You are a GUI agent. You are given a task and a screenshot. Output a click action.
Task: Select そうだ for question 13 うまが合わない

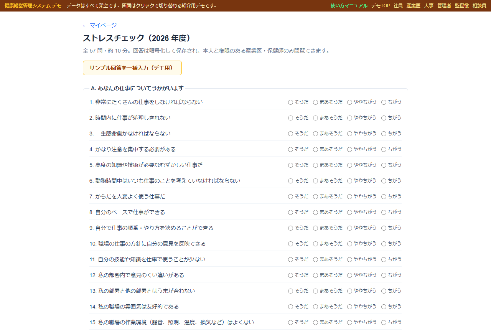pos(290,291)
